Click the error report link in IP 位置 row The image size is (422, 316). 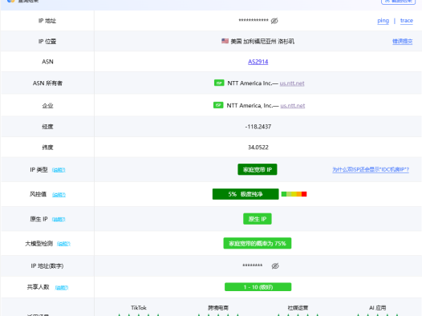tap(403, 41)
